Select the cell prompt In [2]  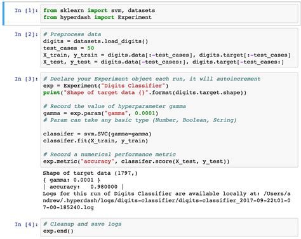click(x=26, y=34)
